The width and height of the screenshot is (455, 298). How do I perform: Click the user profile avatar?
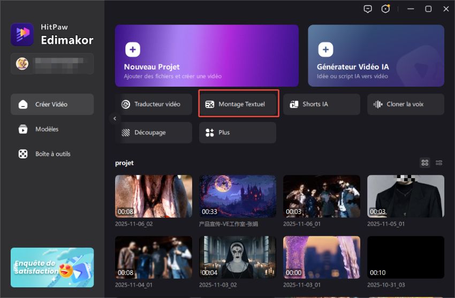tap(22, 64)
